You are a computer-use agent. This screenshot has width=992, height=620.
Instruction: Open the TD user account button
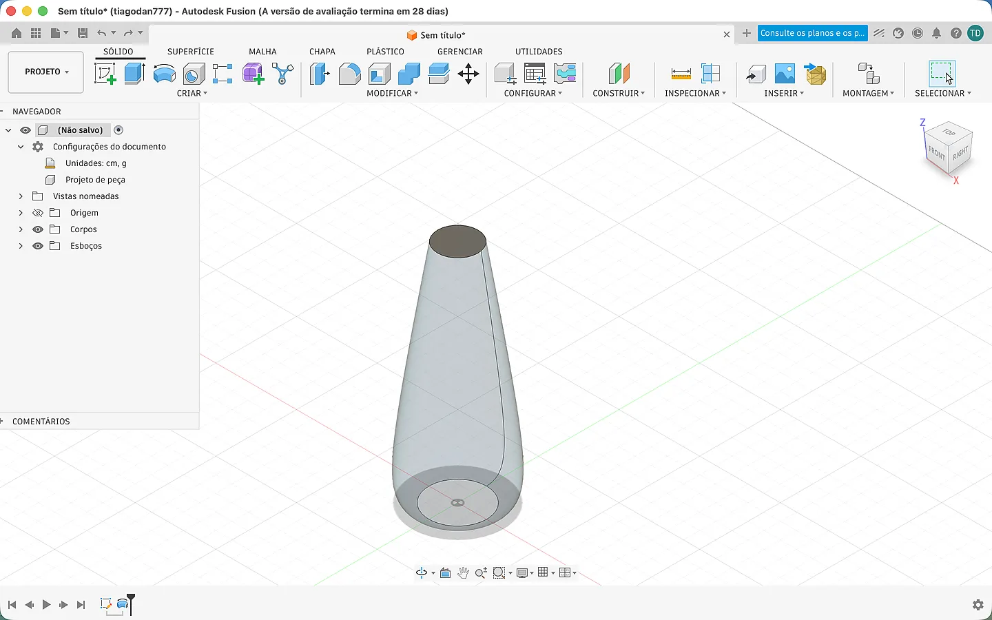pos(975,33)
